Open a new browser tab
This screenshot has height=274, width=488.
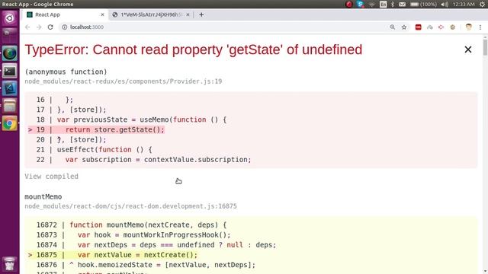click(x=201, y=14)
